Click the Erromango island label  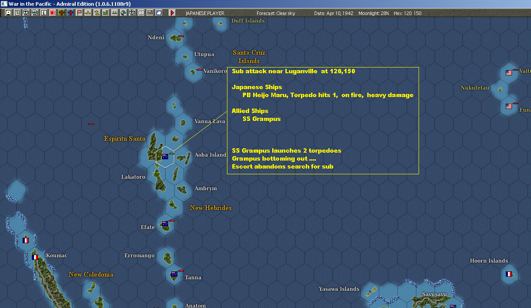[139, 255]
